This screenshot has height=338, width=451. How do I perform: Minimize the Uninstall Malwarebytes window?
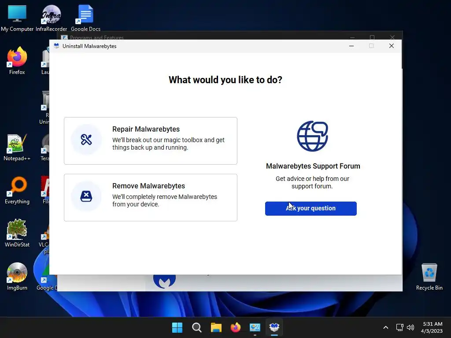[x=351, y=46]
